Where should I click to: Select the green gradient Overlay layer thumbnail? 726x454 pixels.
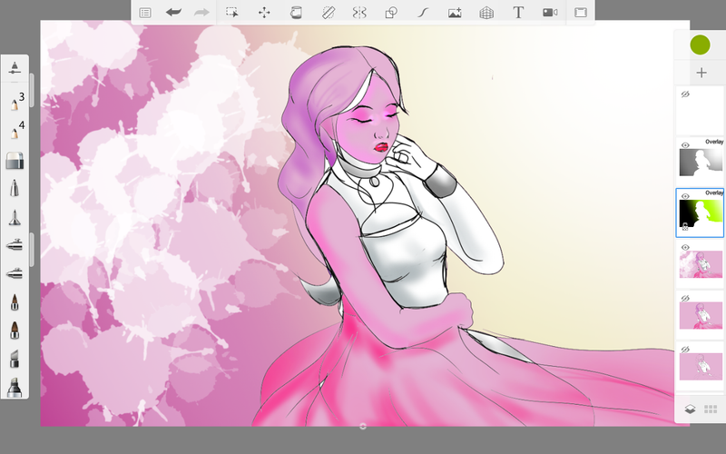tap(701, 213)
